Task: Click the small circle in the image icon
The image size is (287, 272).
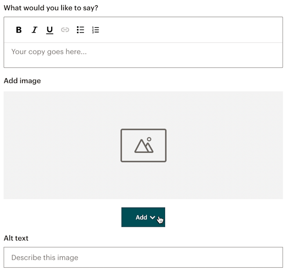Action: (149, 139)
